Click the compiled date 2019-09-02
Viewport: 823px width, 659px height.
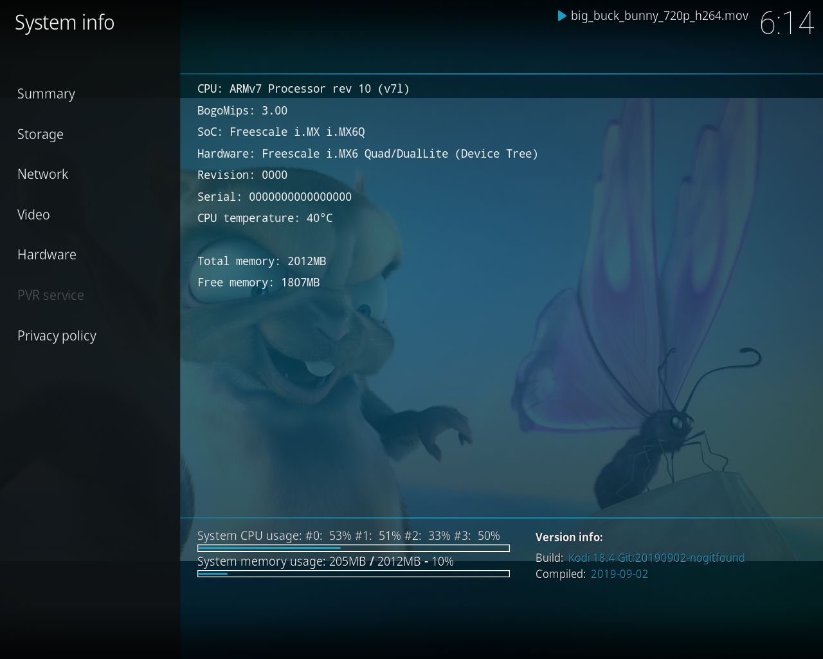[619, 574]
